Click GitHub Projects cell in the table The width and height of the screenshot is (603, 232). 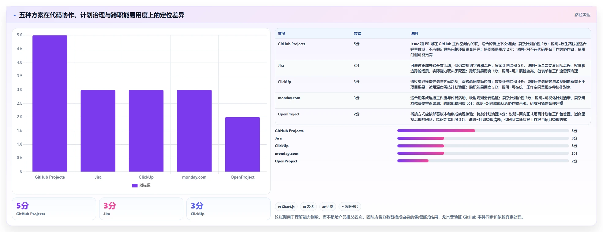coord(291,44)
